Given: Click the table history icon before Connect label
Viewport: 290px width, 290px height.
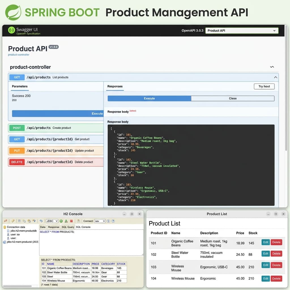Looking at the screenshot, I should pos(79,221).
